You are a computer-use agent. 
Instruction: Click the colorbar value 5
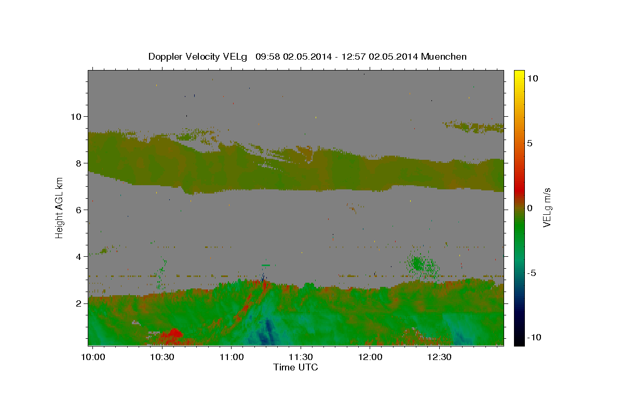coord(530,143)
